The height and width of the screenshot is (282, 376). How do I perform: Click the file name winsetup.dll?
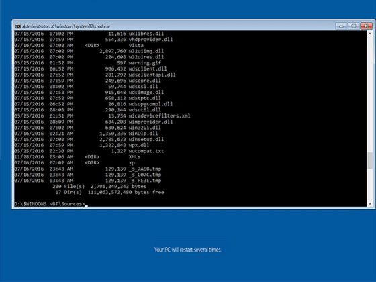(146, 140)
